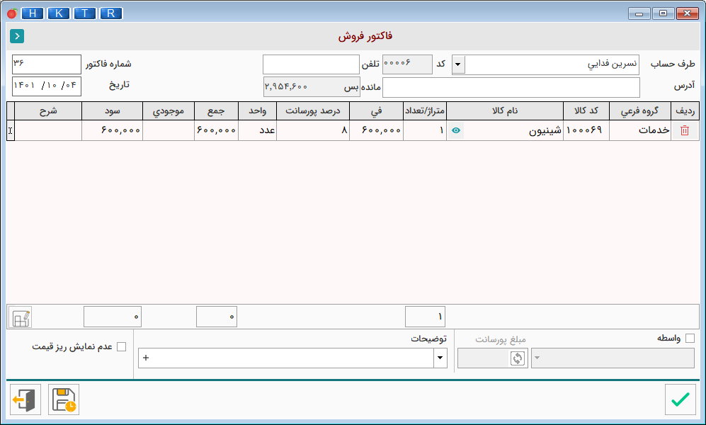
Task: Click the temporary save disk icon
Action: (64, 399)
